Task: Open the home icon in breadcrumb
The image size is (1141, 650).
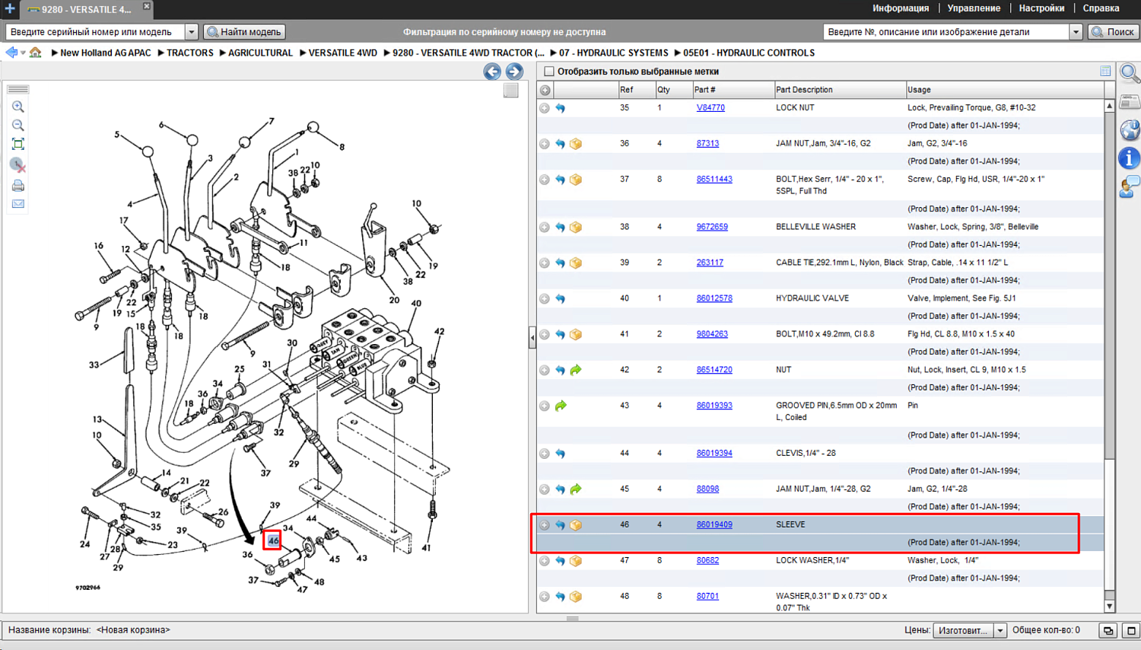Action: (x=36, y=53)
